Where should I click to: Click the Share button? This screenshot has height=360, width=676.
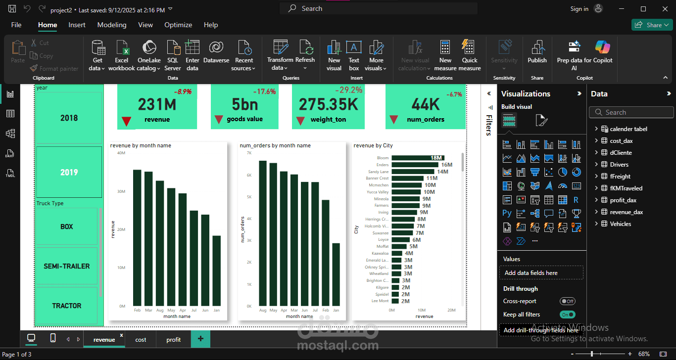pyautogui.click(x=651, y=25)
